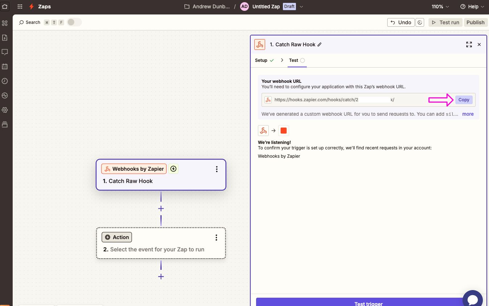Select the Action step card
Image resolution: width=489 pixels, height=306 pixels.
tap(161, 243)
